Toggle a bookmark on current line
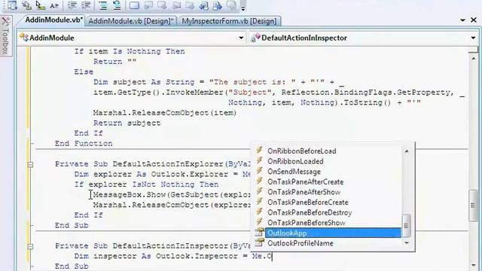482x271 pixels. (134, 5)
